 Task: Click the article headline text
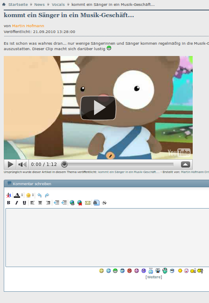coord(69,15)
